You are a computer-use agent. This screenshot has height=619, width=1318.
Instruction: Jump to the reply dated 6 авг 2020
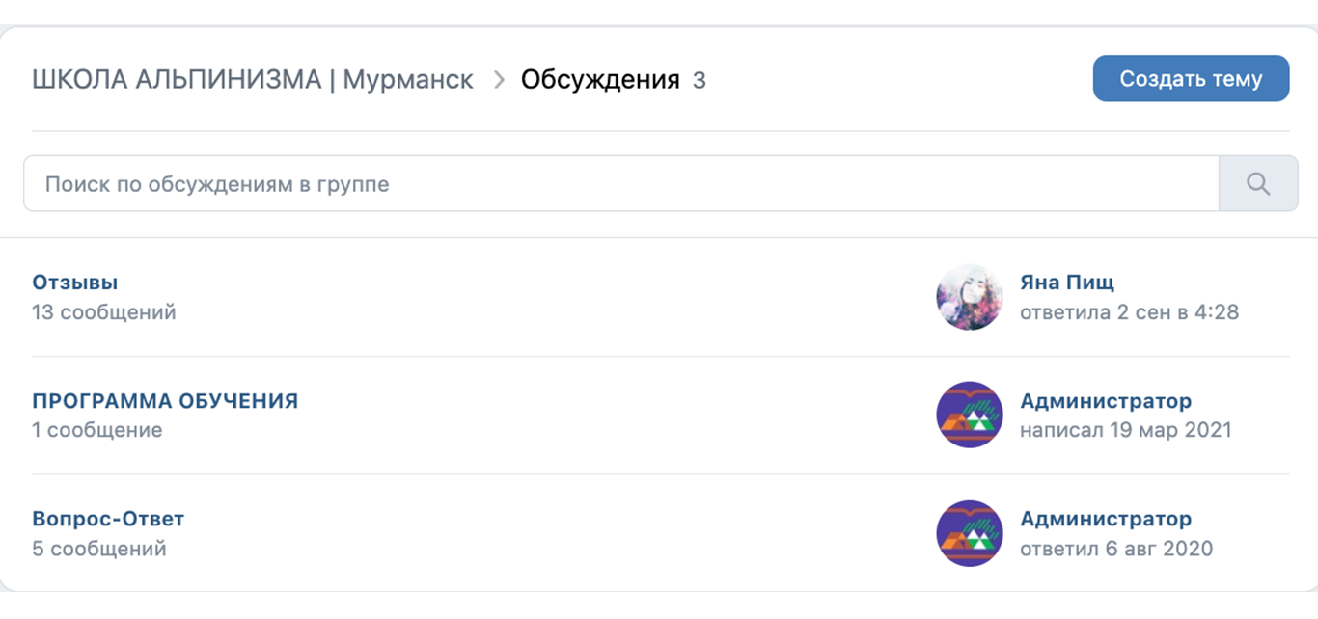point(1116,549)
